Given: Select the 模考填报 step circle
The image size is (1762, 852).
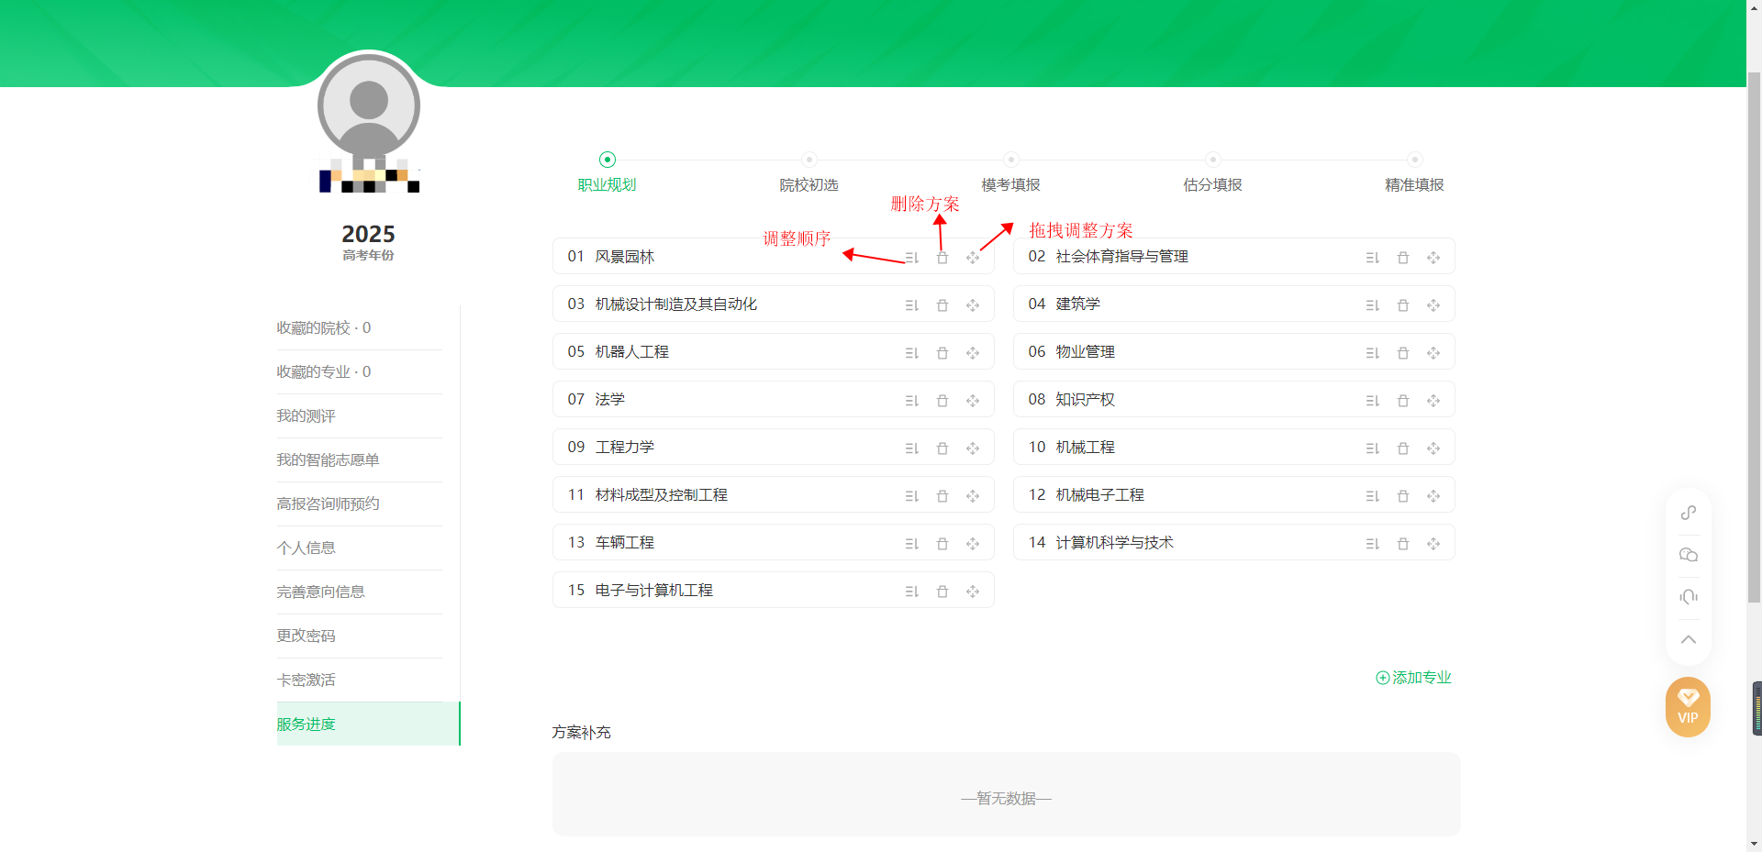Looking at the screenshot, I should [1010, 158].
